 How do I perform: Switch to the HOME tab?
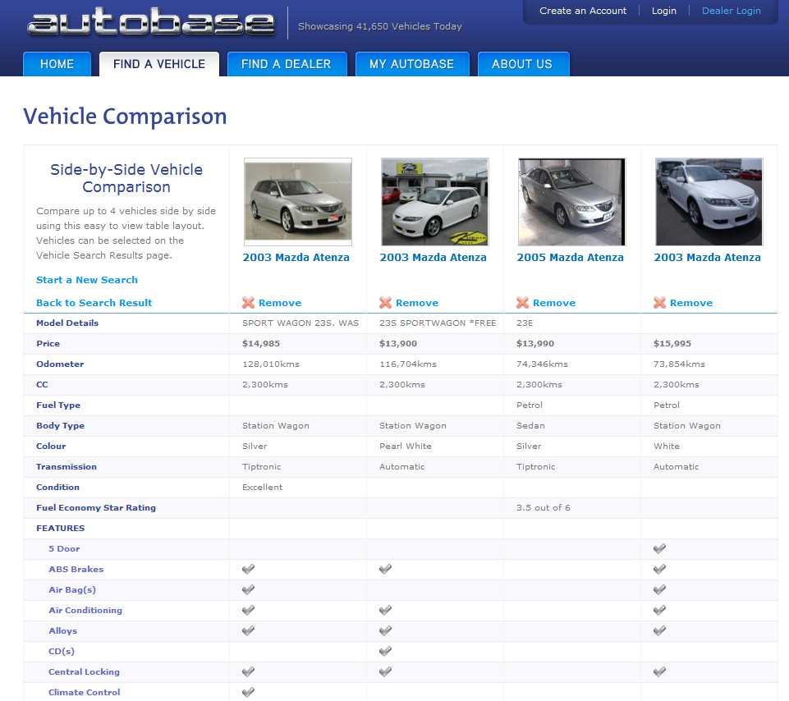(x=57, y=63)
